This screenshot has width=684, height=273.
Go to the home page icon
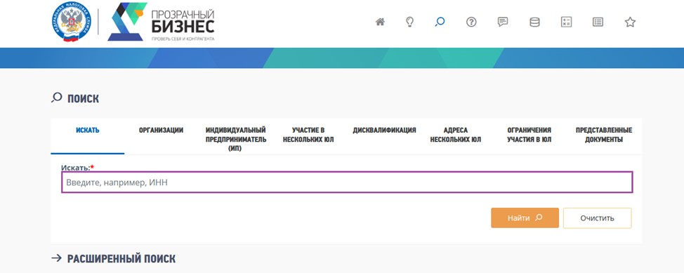click(x=380, y=22)
